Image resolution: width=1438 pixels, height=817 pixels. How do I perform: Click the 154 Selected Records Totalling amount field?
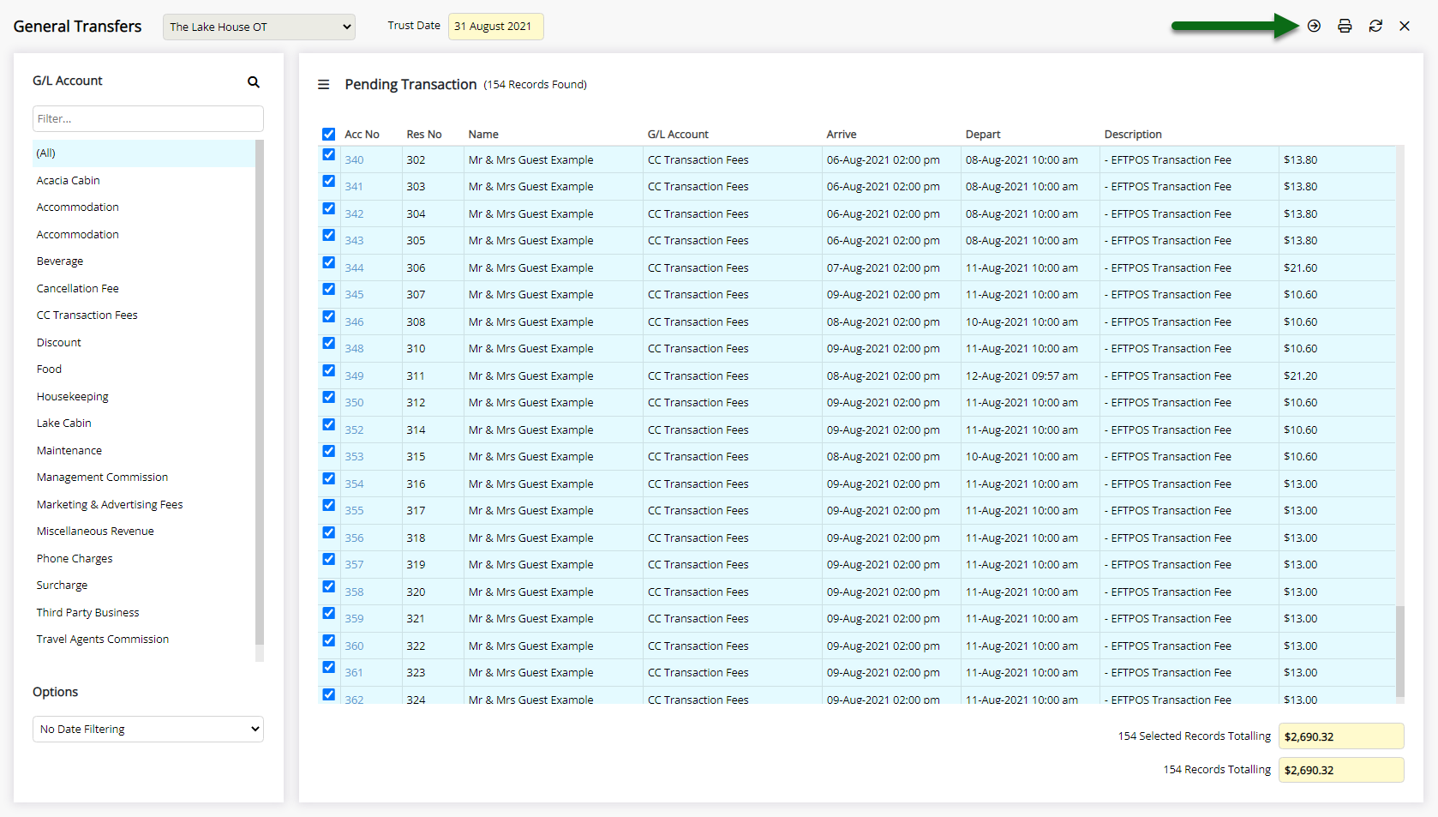pos(1341,736)
